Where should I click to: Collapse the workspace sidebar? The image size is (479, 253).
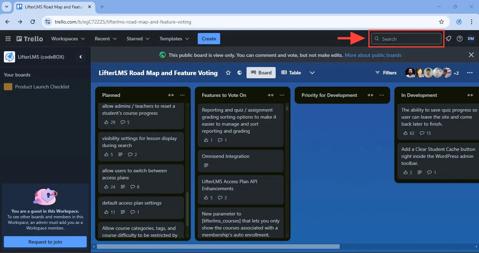point(80,56)
